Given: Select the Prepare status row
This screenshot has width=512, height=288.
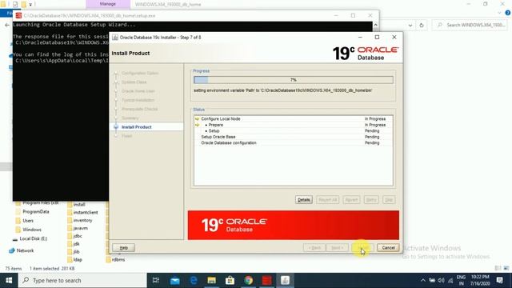Looking at the screenshot, I should pyautogui.click(x=294, y=125).
